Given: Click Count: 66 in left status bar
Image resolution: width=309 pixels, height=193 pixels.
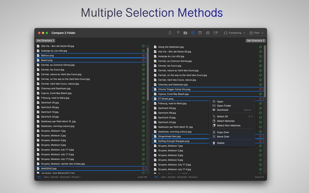Looking at the screenshot, I should pos(142,177).
